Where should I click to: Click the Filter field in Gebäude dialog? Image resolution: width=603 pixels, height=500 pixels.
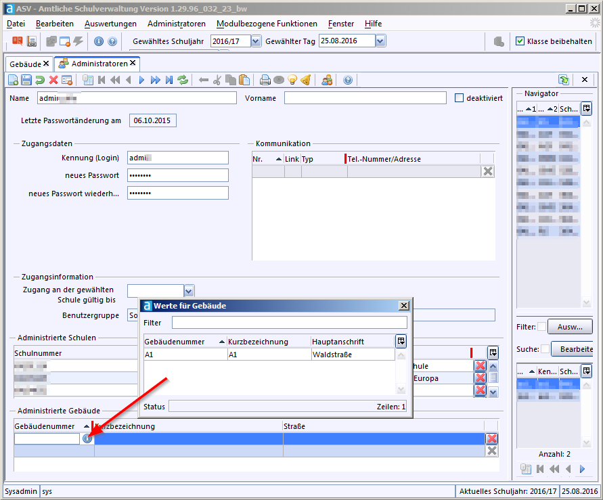[x=289, y=323]
